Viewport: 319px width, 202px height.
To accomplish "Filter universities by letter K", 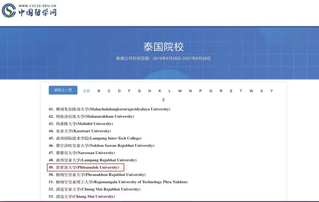I will tap(160, 91).
